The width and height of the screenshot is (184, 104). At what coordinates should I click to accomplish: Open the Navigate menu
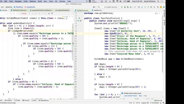coord(18,1)
